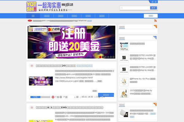Viewport: 184px width, 122px height.
Task: Click the 2015 step by step thumbnail
Action: coord(124,93)
